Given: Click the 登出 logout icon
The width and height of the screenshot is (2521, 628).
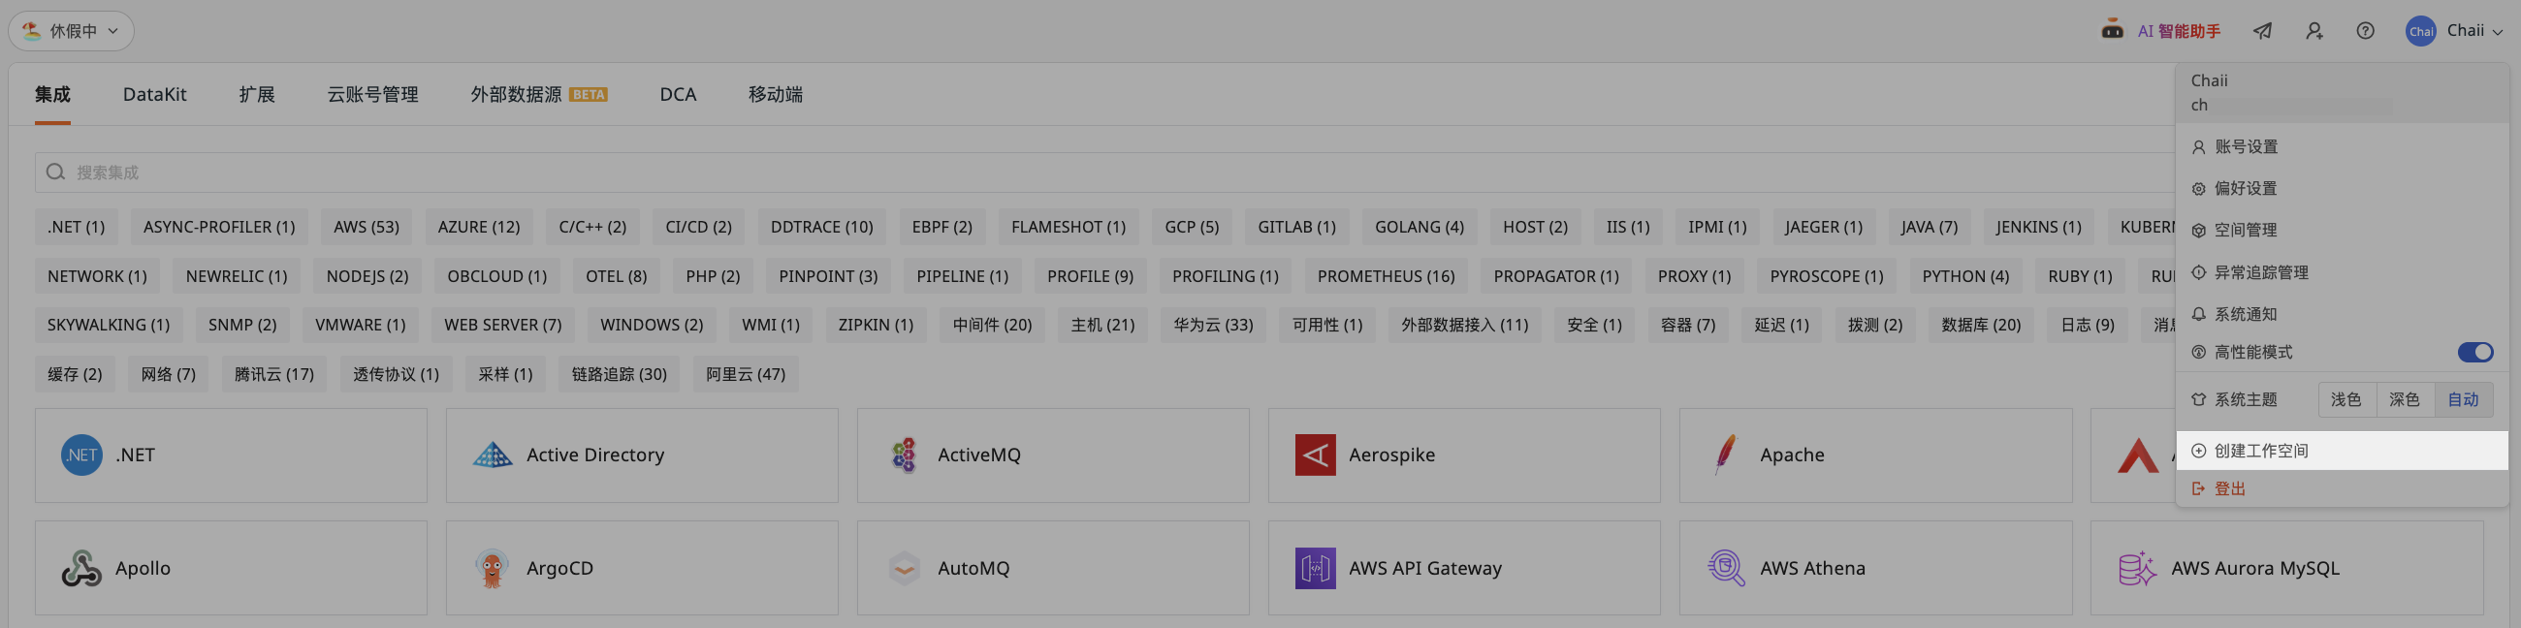Looking at the screenshot, I should 2198,488.
